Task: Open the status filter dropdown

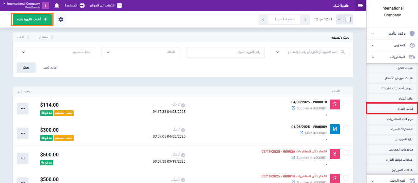Action: (x=140, y=52)
